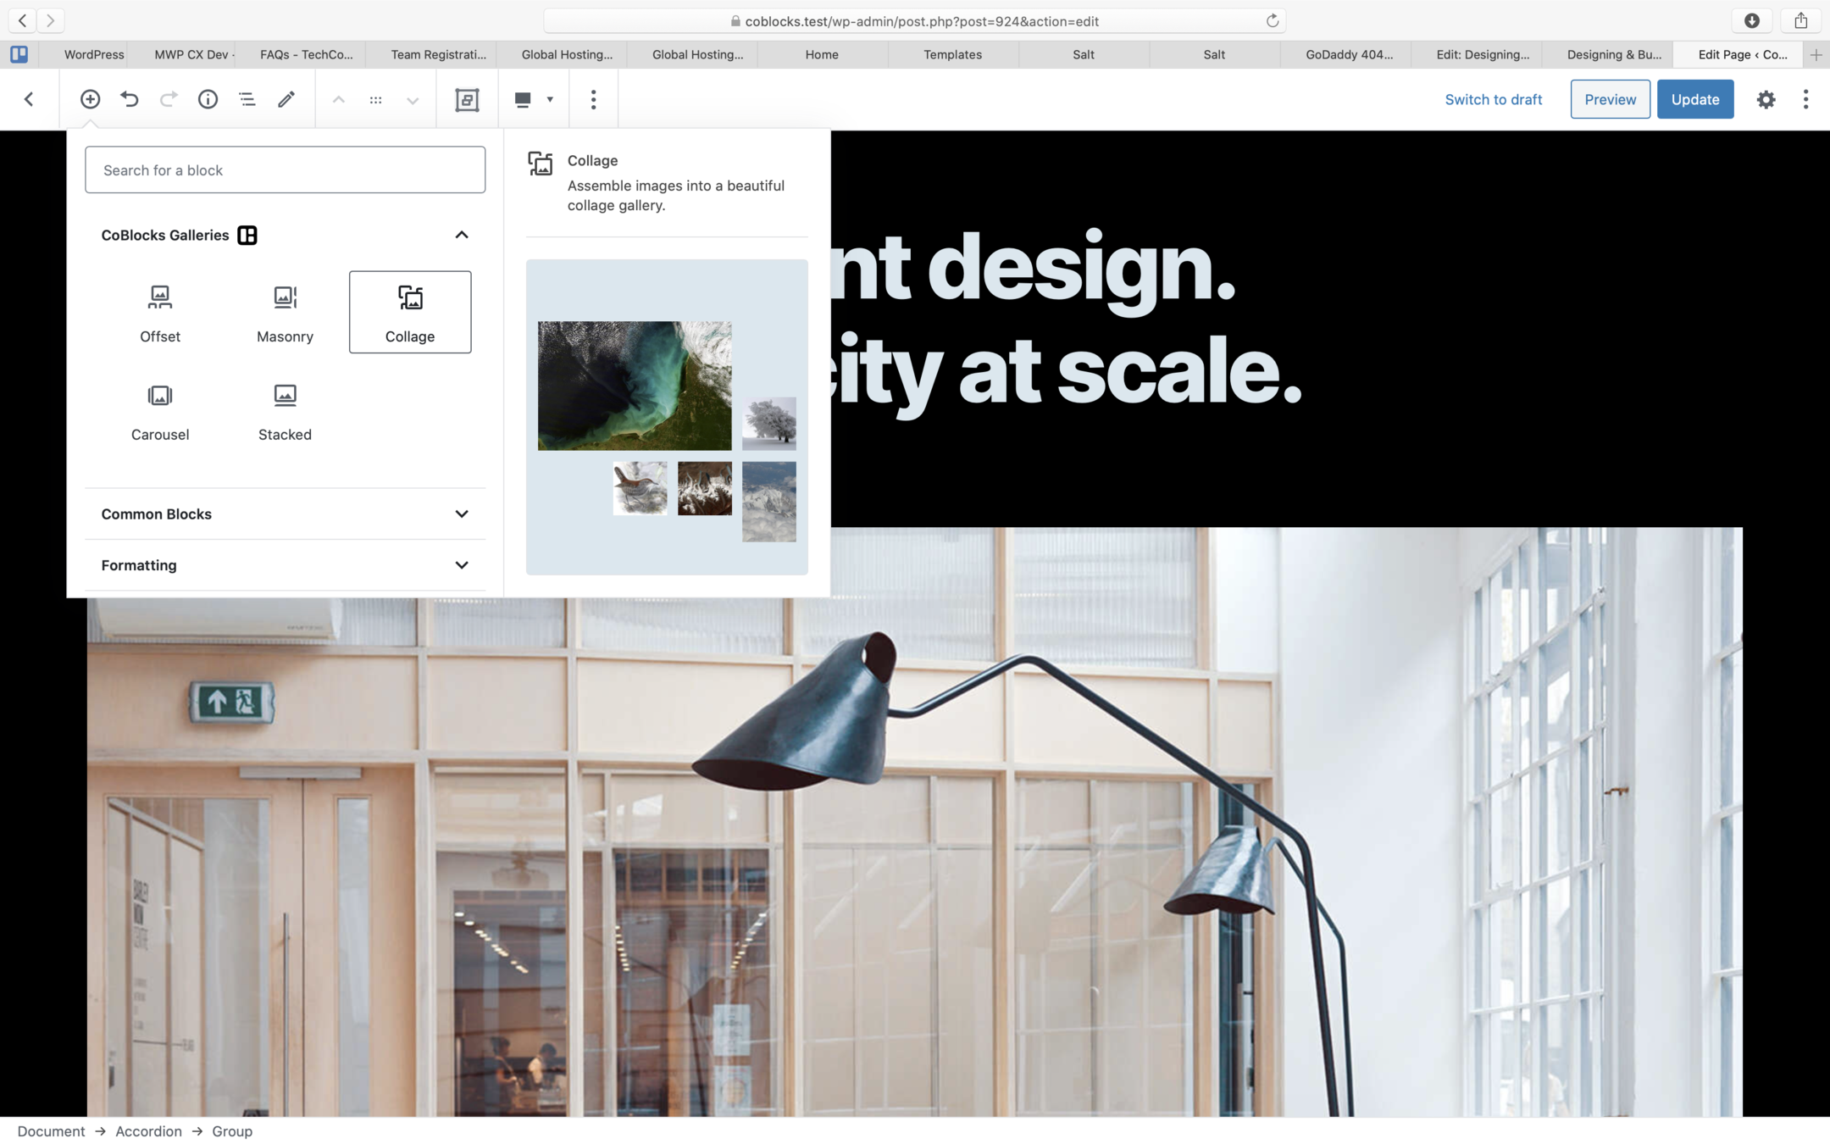Expand the Formatting section
Viewport: 1830px width, 1144px height.
point(461,564)
